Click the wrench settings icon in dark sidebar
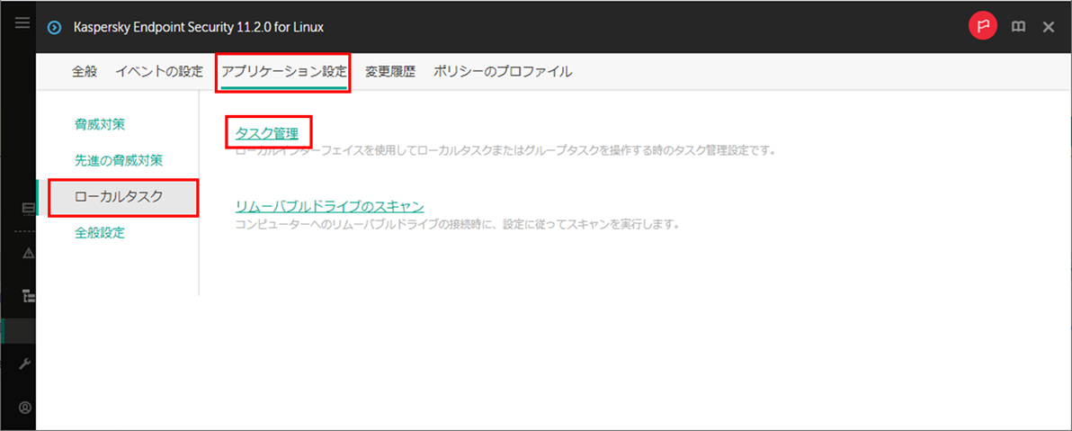Screen dimensions: 1072x431 [25, 364]
